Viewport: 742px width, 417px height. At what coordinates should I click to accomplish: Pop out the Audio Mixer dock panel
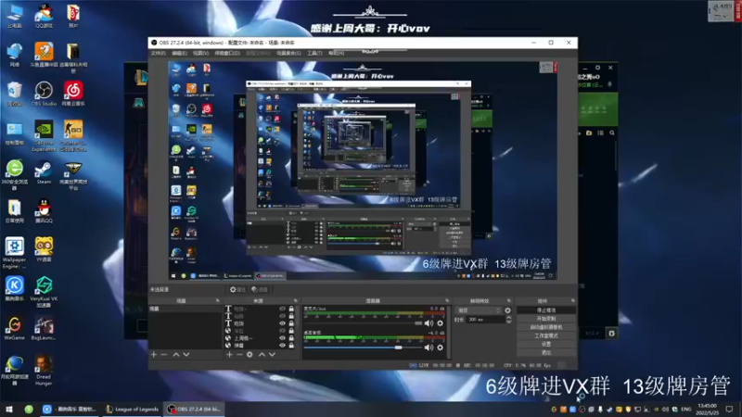pos(447,300)
